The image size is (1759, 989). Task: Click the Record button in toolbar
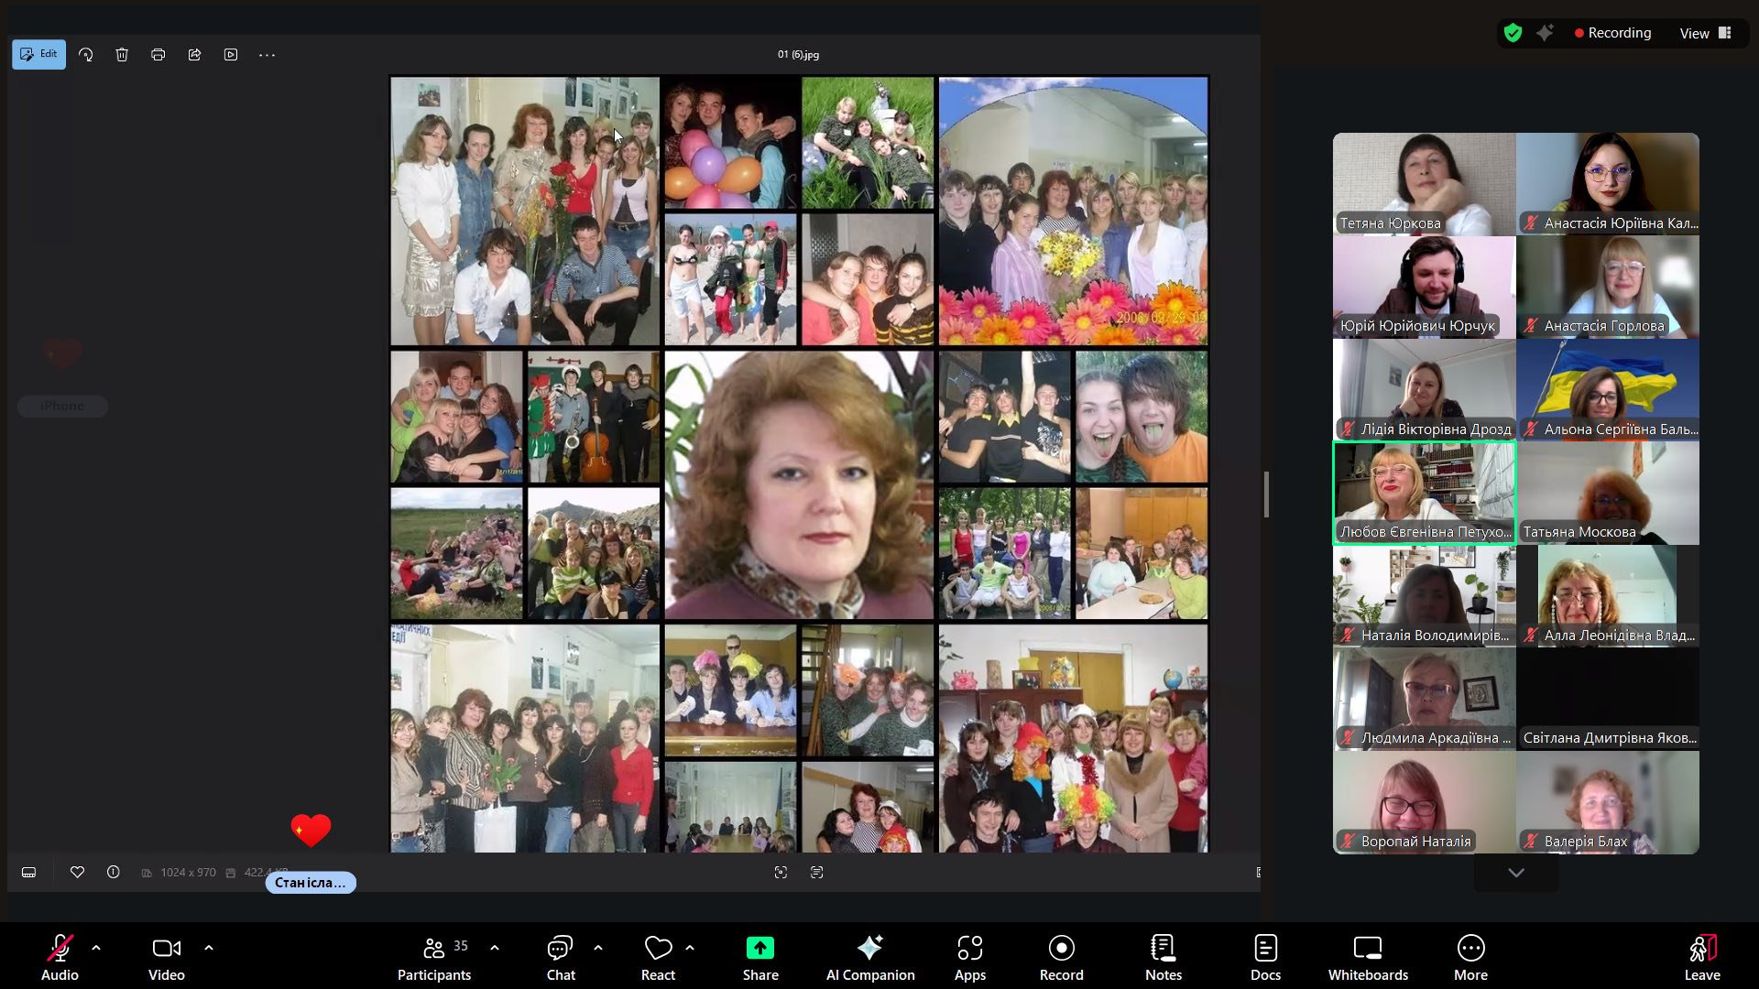pos(1061,957)
